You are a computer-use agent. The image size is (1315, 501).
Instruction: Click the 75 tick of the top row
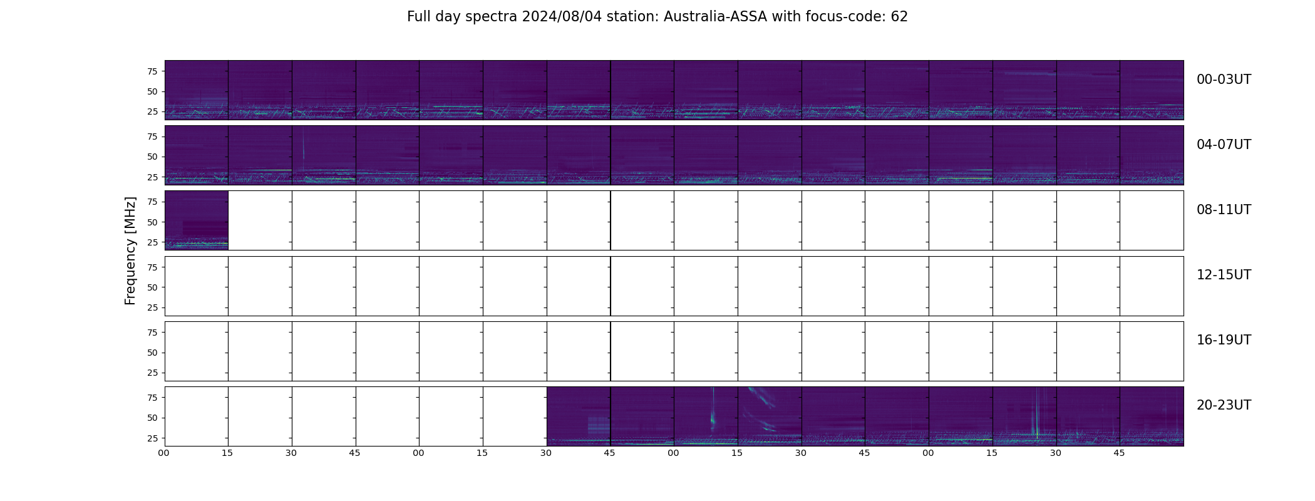point(152,71)
